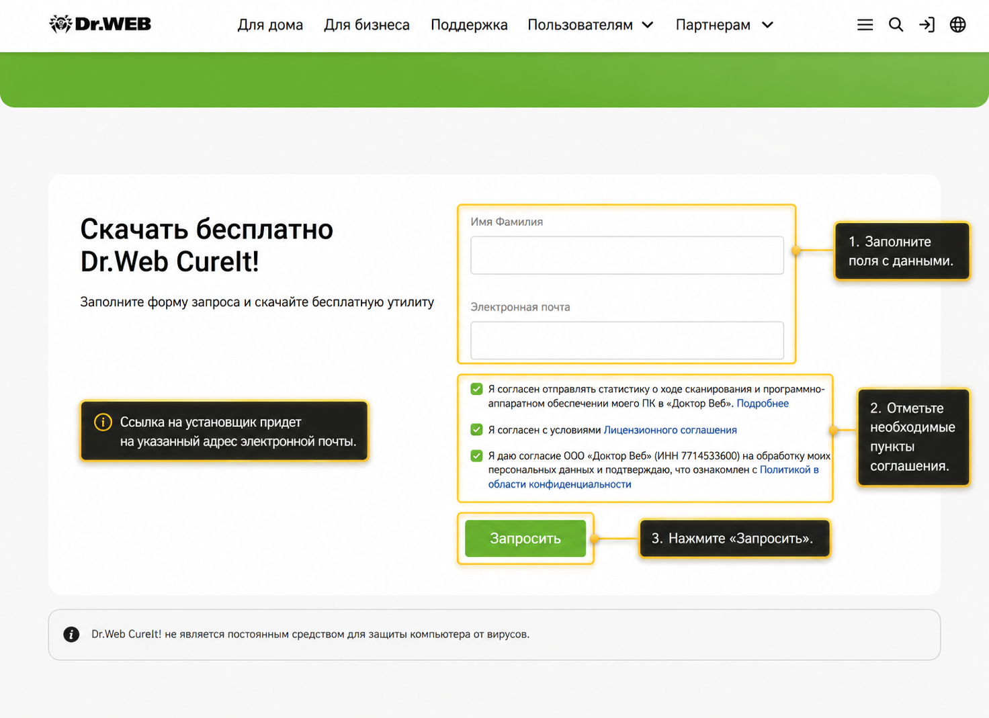Go to Поддержка section
Screen dimensions: 989x718
[469, 25]
